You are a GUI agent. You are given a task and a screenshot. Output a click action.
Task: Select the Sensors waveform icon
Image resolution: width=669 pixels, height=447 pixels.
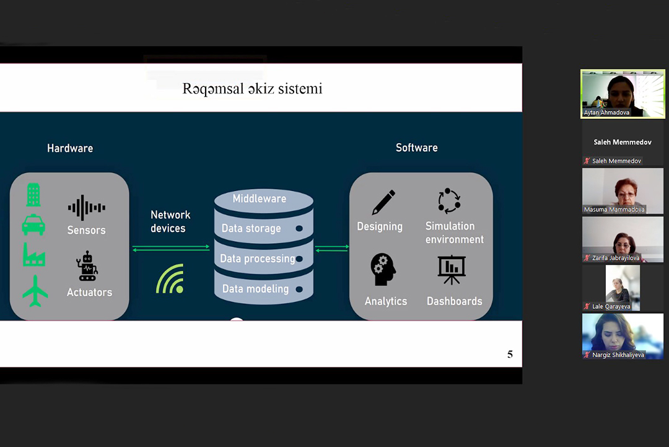pos(86,208)
